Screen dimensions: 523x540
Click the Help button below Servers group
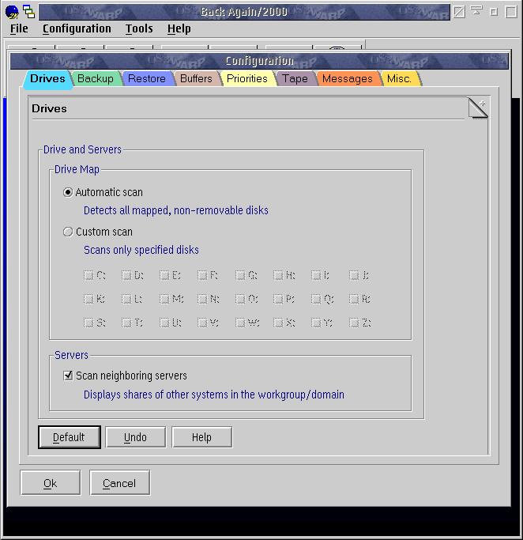coord(202,437)
